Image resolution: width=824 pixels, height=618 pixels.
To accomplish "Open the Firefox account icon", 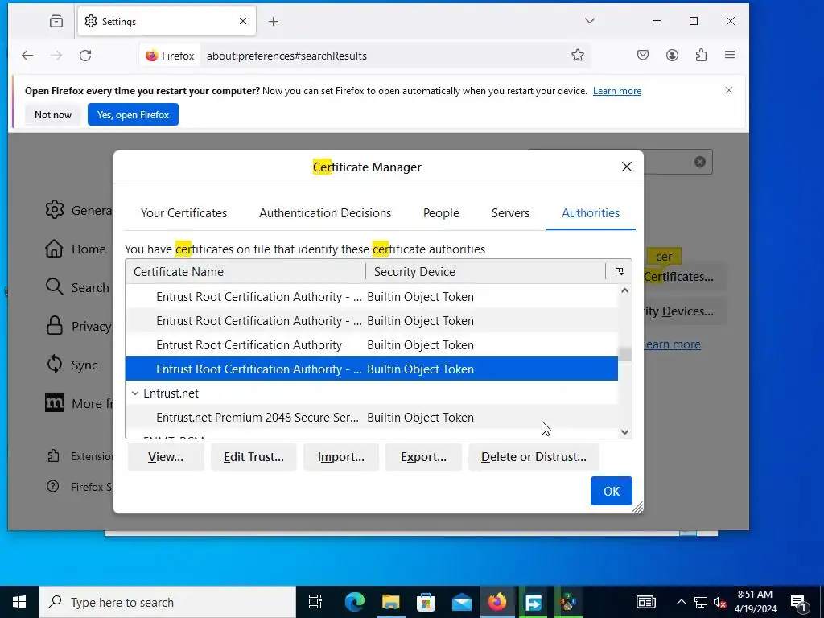I will tap(672, 56).
